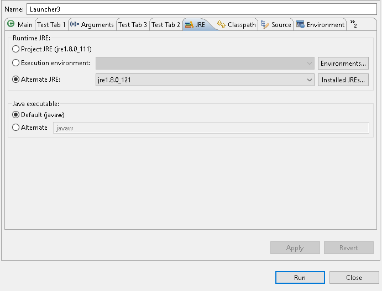The width and height of the screenshot is (382, 291).
Task: Select Default (javaw) executable option
Action: coord(15,114)
